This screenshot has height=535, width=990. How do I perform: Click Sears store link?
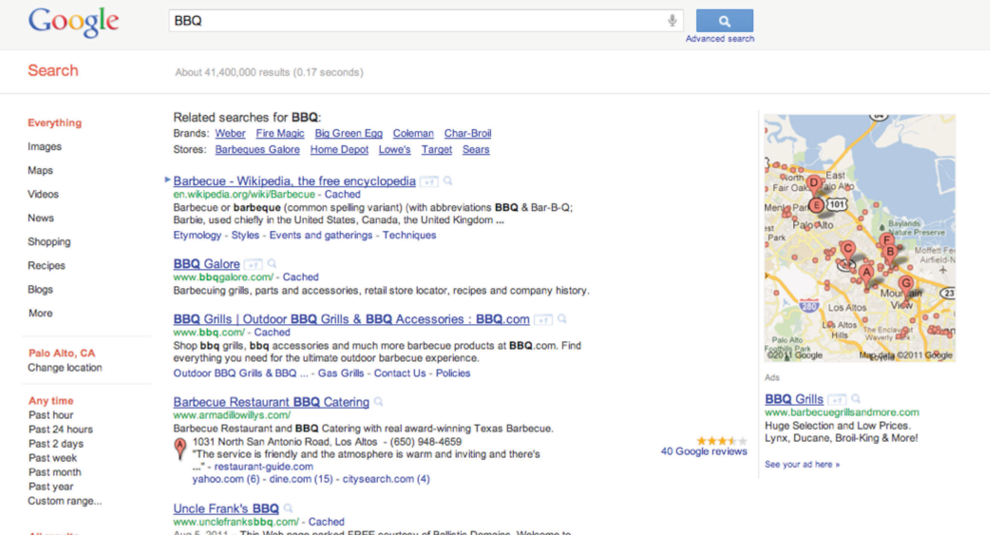pyautogui.click(x=476, y=150)
